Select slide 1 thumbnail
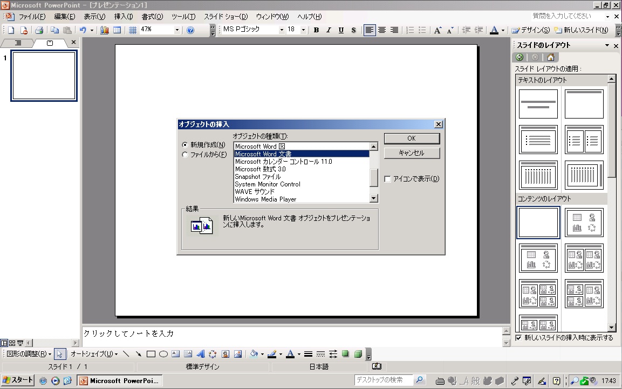Image resolution: width=622 pixels, height=389 pixels. click(x=44, y=75)
